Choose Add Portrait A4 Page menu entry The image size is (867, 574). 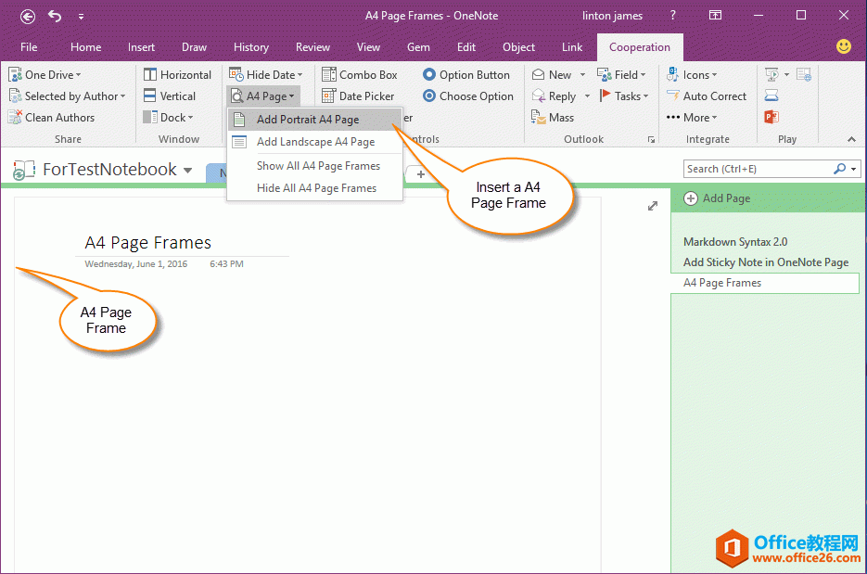point(306,120)
